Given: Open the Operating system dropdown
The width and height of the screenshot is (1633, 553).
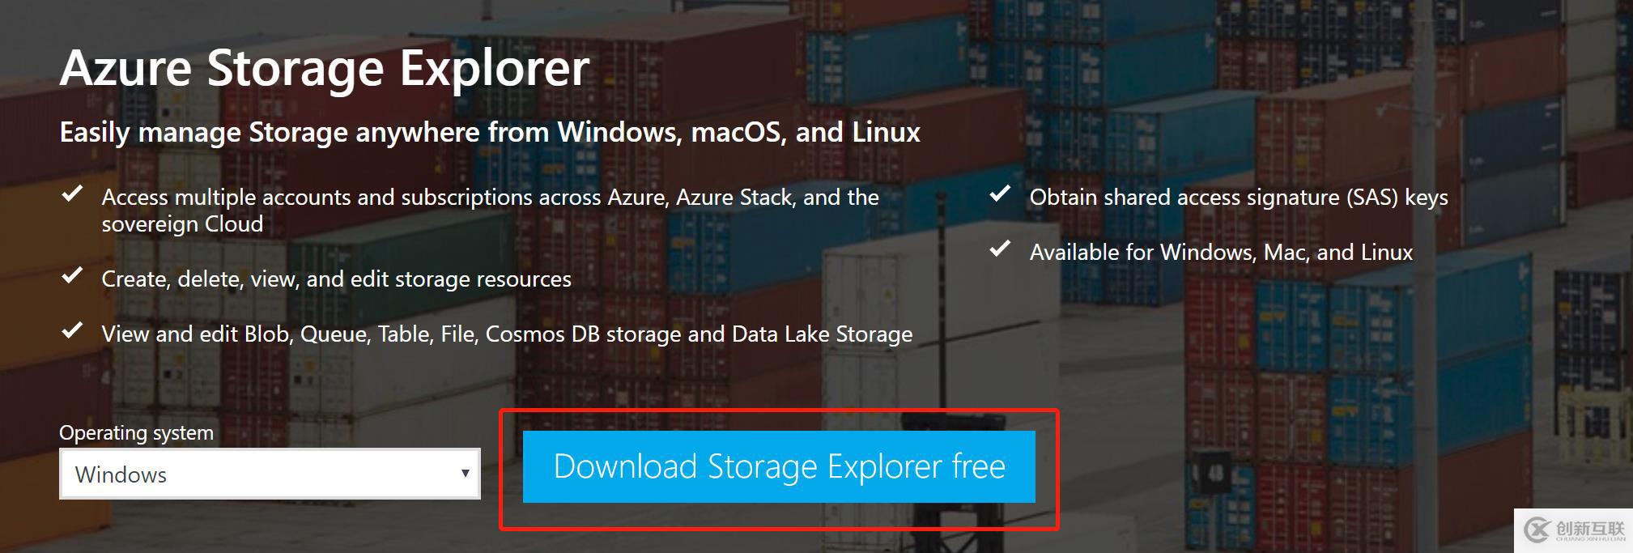Looking at the screenshot, I should click(270, 474).
